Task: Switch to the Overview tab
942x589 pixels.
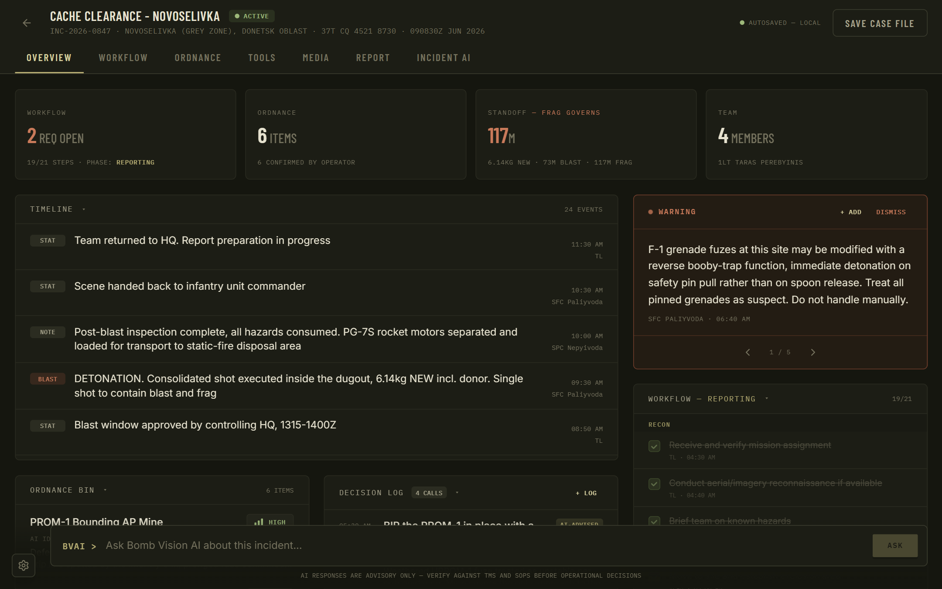Action: coord(49,58)
